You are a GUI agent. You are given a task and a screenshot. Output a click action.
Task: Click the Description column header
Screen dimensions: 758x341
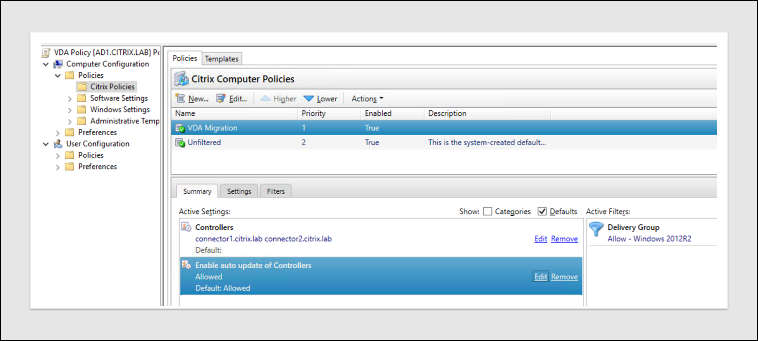point(487,113)
